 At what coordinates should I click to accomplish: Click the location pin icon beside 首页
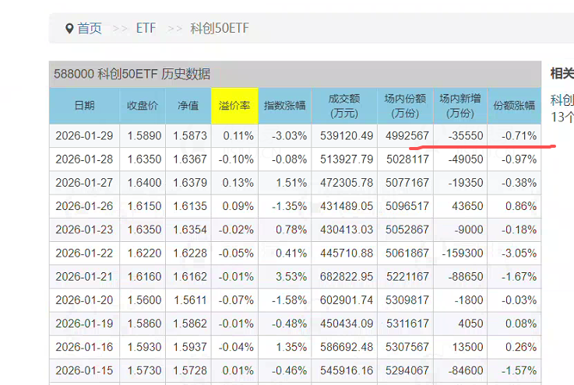pyautogui.click(x=69, y=29)
